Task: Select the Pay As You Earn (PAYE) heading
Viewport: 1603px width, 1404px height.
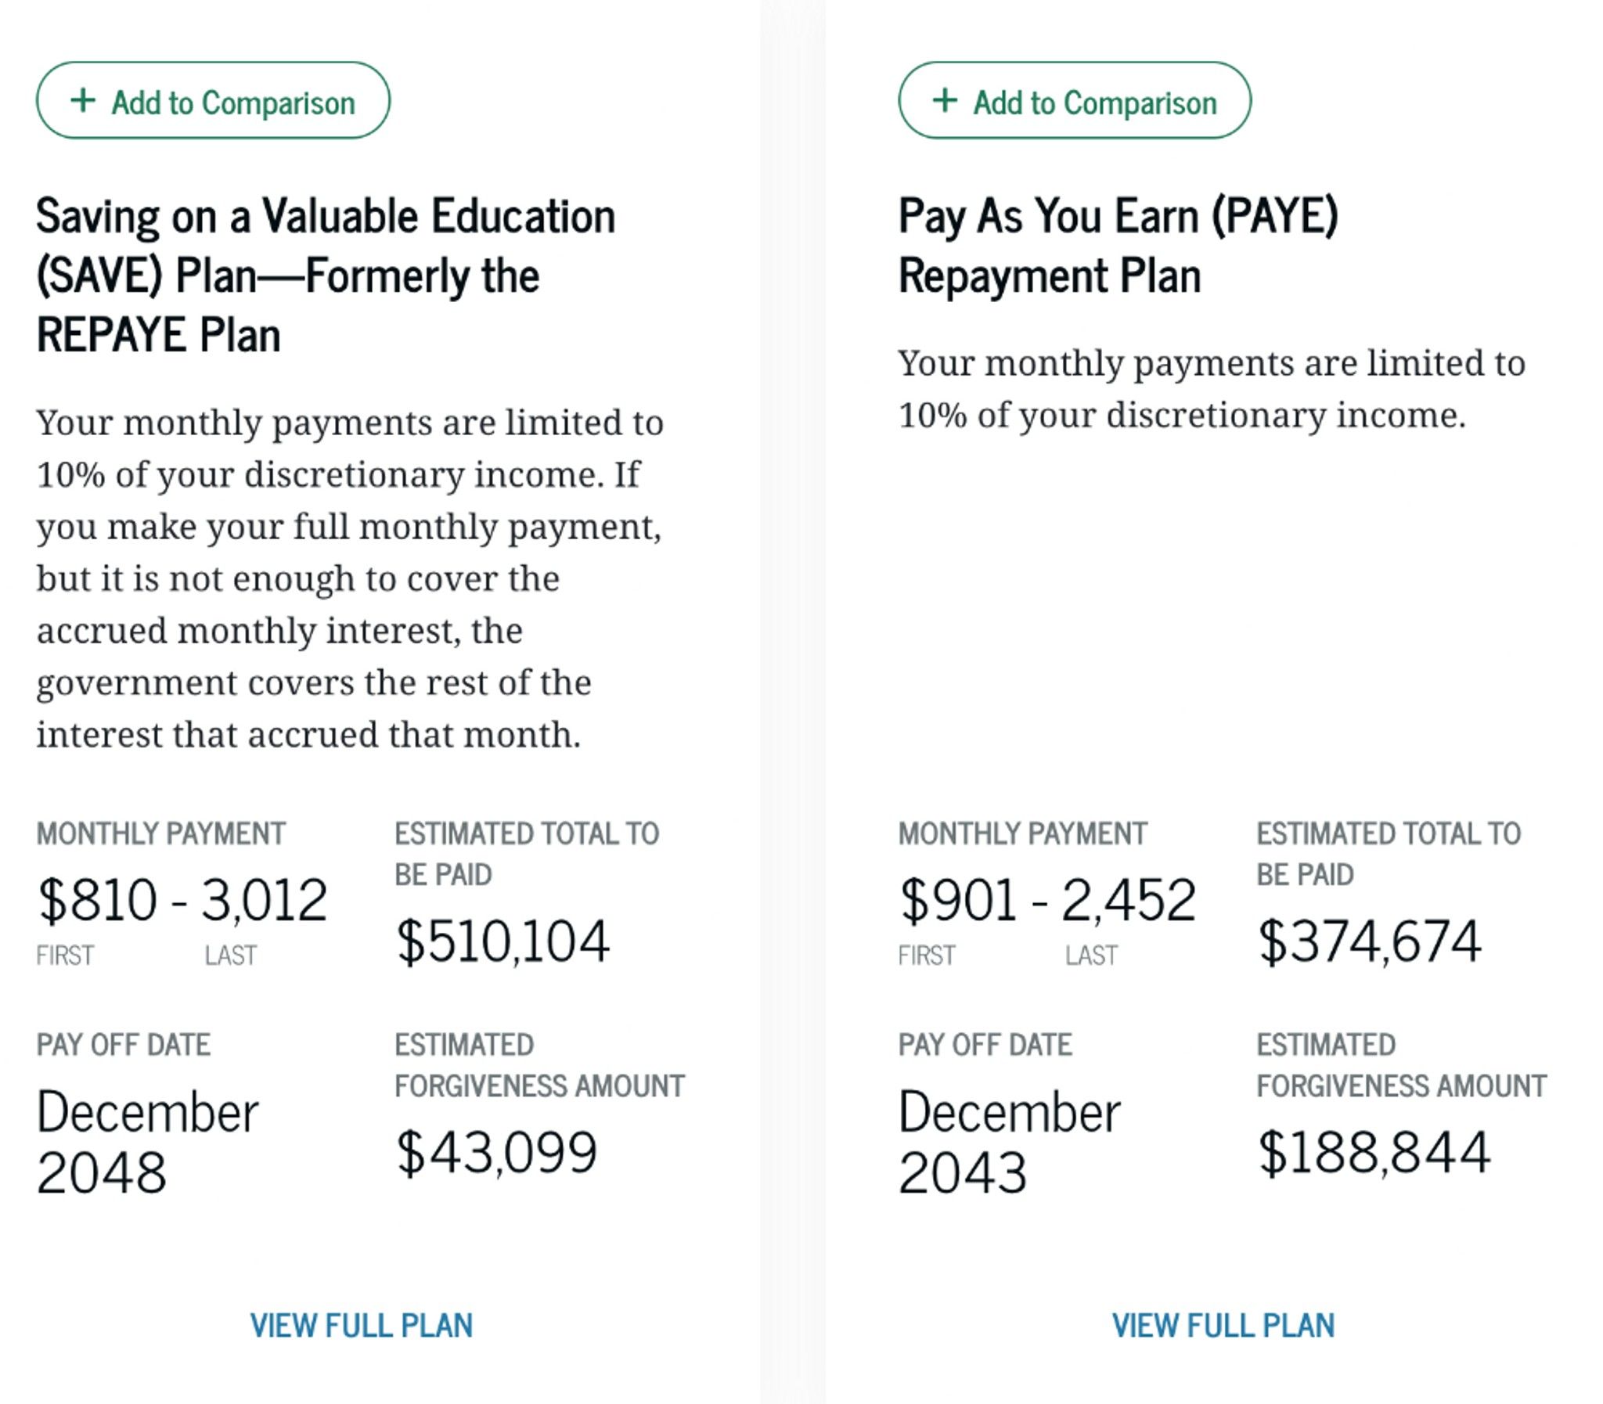Action: (1118, 245)
